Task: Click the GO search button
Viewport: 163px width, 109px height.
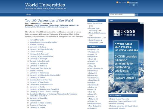Action: click(136, 15)
